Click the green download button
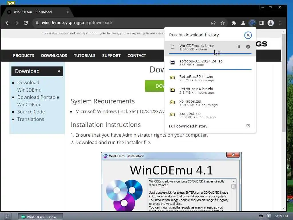The height and width of the screenshot is (220, 293). click(x=155, y=86)
